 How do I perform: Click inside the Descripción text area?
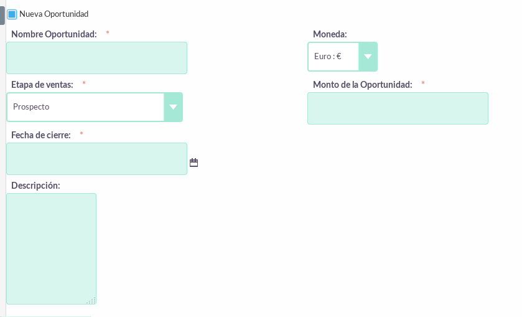pos(51,248)
